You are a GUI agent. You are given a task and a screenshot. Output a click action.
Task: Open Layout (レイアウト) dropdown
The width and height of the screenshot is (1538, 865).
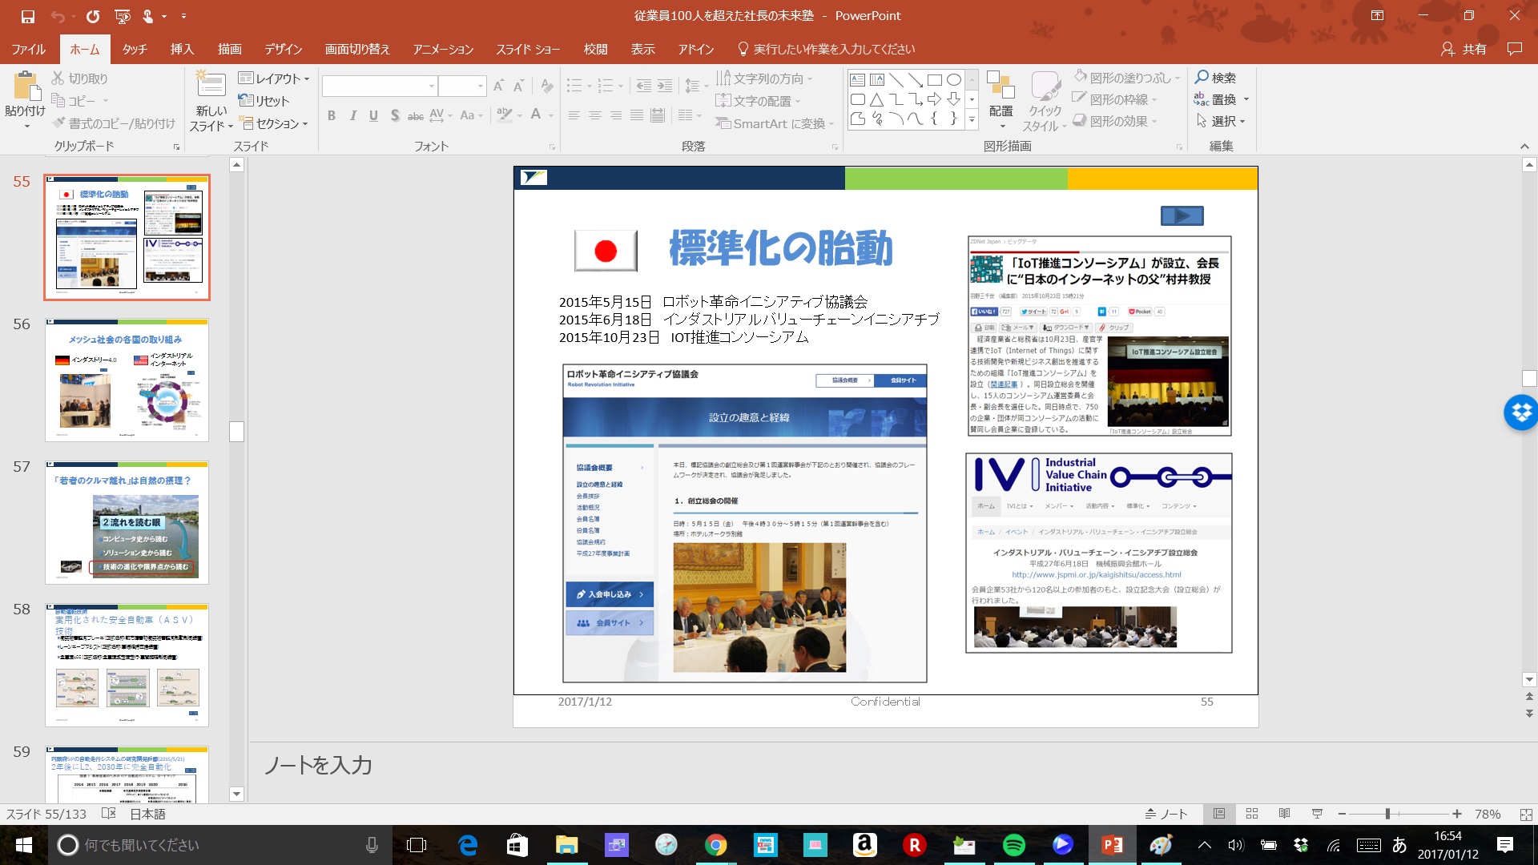click(274, 78)
